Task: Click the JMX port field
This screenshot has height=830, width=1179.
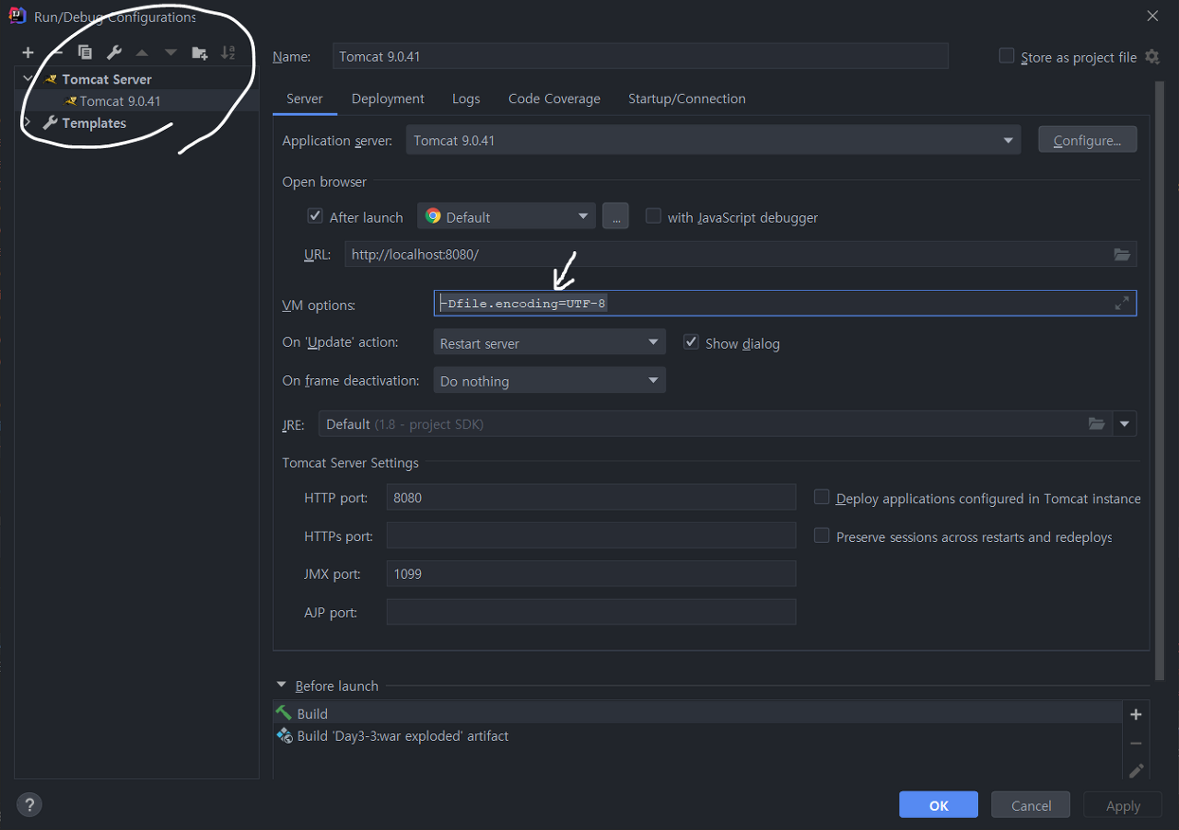Action: click(x=590, y=573)
